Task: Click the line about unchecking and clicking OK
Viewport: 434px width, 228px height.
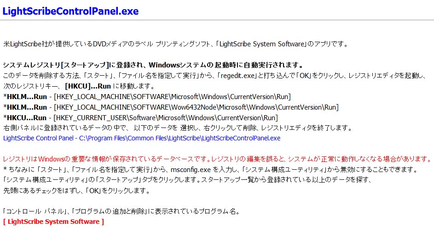Action: pos(76,190)
